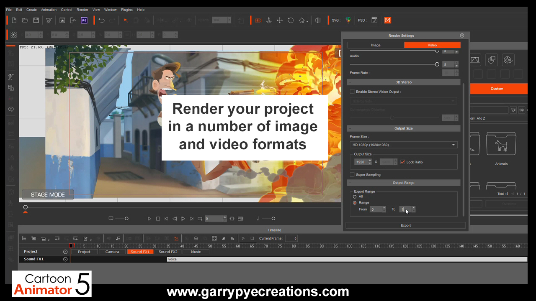Select the All export range option
536x301 pixels.
click(355, 196)
